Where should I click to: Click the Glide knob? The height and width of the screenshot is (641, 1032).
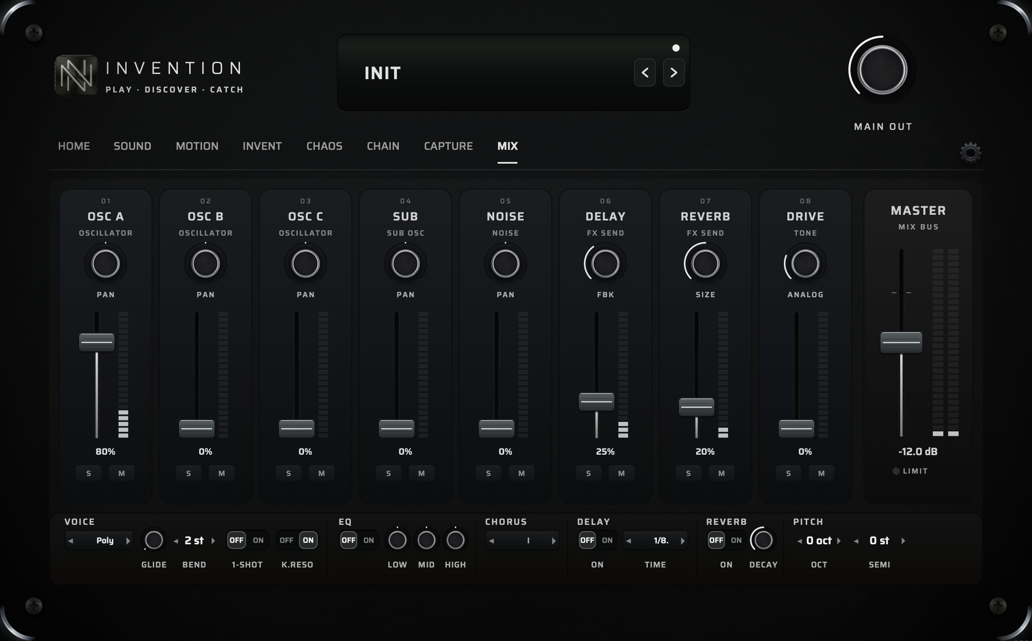pos(154,540)
